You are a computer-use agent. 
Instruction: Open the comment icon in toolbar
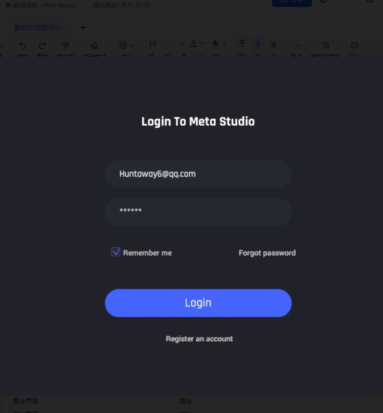(354, 45)
